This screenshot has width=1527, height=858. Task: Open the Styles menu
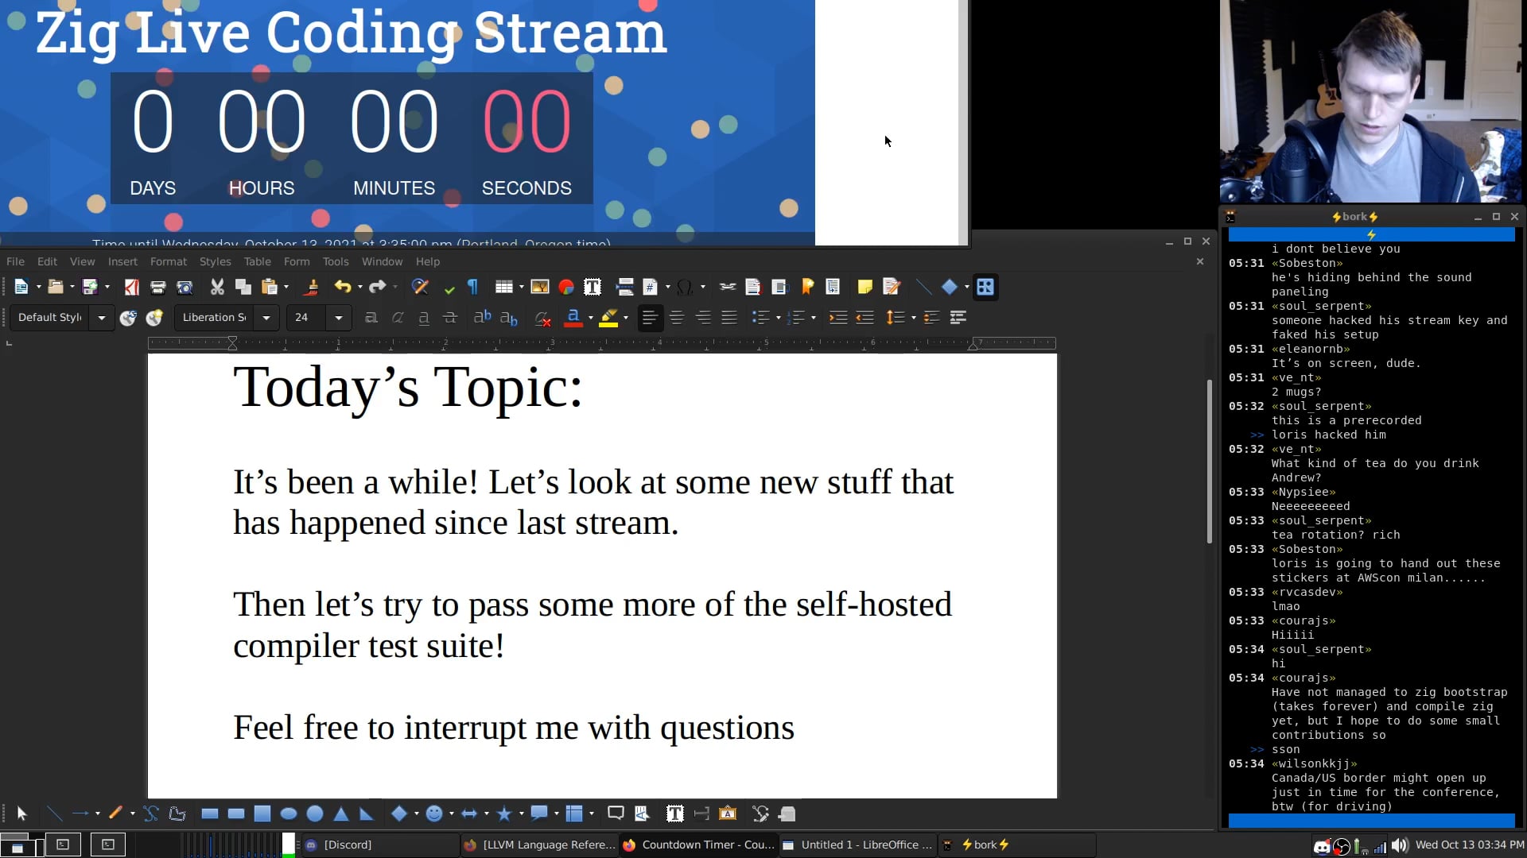coord(215,261)
